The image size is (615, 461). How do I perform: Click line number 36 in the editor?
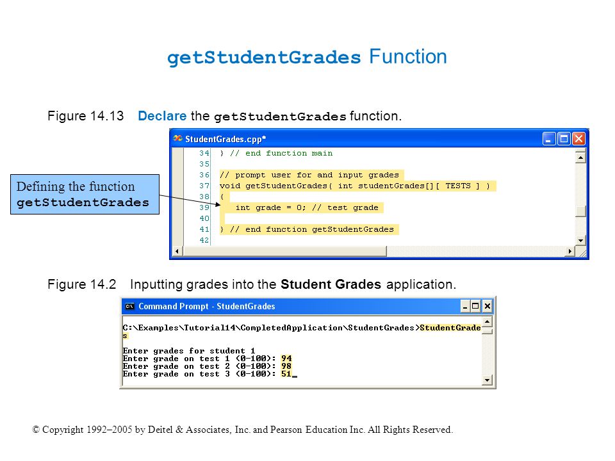204,175
